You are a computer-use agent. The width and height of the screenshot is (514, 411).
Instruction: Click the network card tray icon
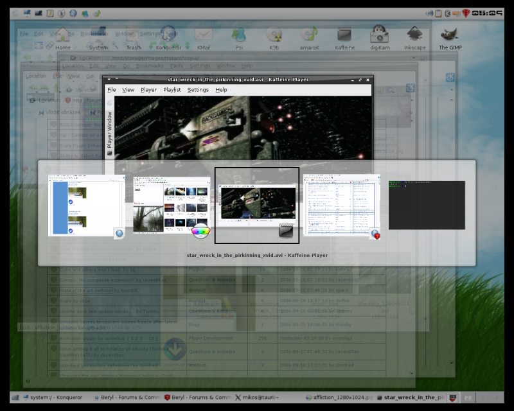click(x=456, y=13)
